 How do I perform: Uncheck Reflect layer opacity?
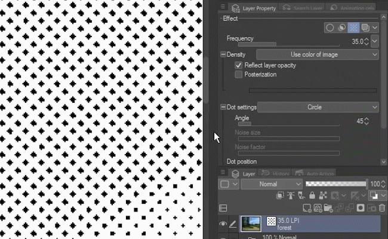pyautogui.click(x=238, y=65)
